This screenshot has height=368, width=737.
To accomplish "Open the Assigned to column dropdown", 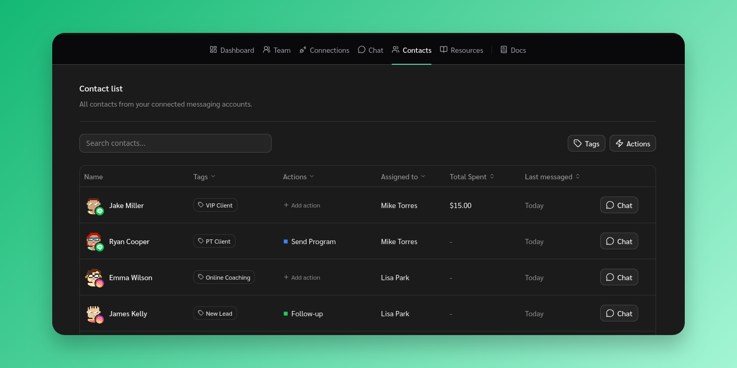I will [403, 177].
